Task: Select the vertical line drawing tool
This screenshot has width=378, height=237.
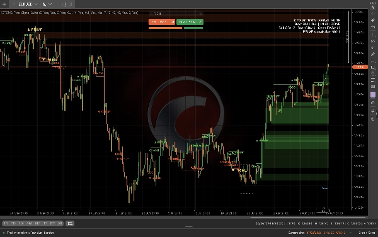Action: click(373, 35)
